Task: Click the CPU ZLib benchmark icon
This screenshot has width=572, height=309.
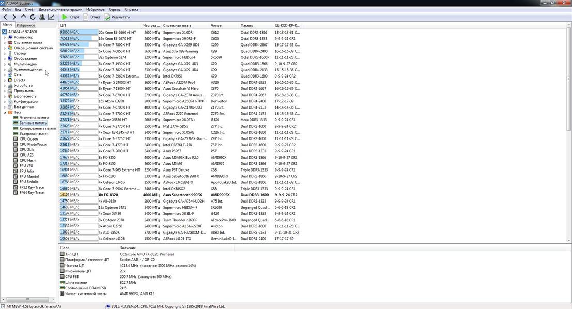Action: point(16,149)
